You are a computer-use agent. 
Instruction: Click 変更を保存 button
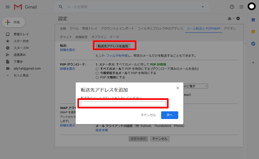(x=138, y=139)
